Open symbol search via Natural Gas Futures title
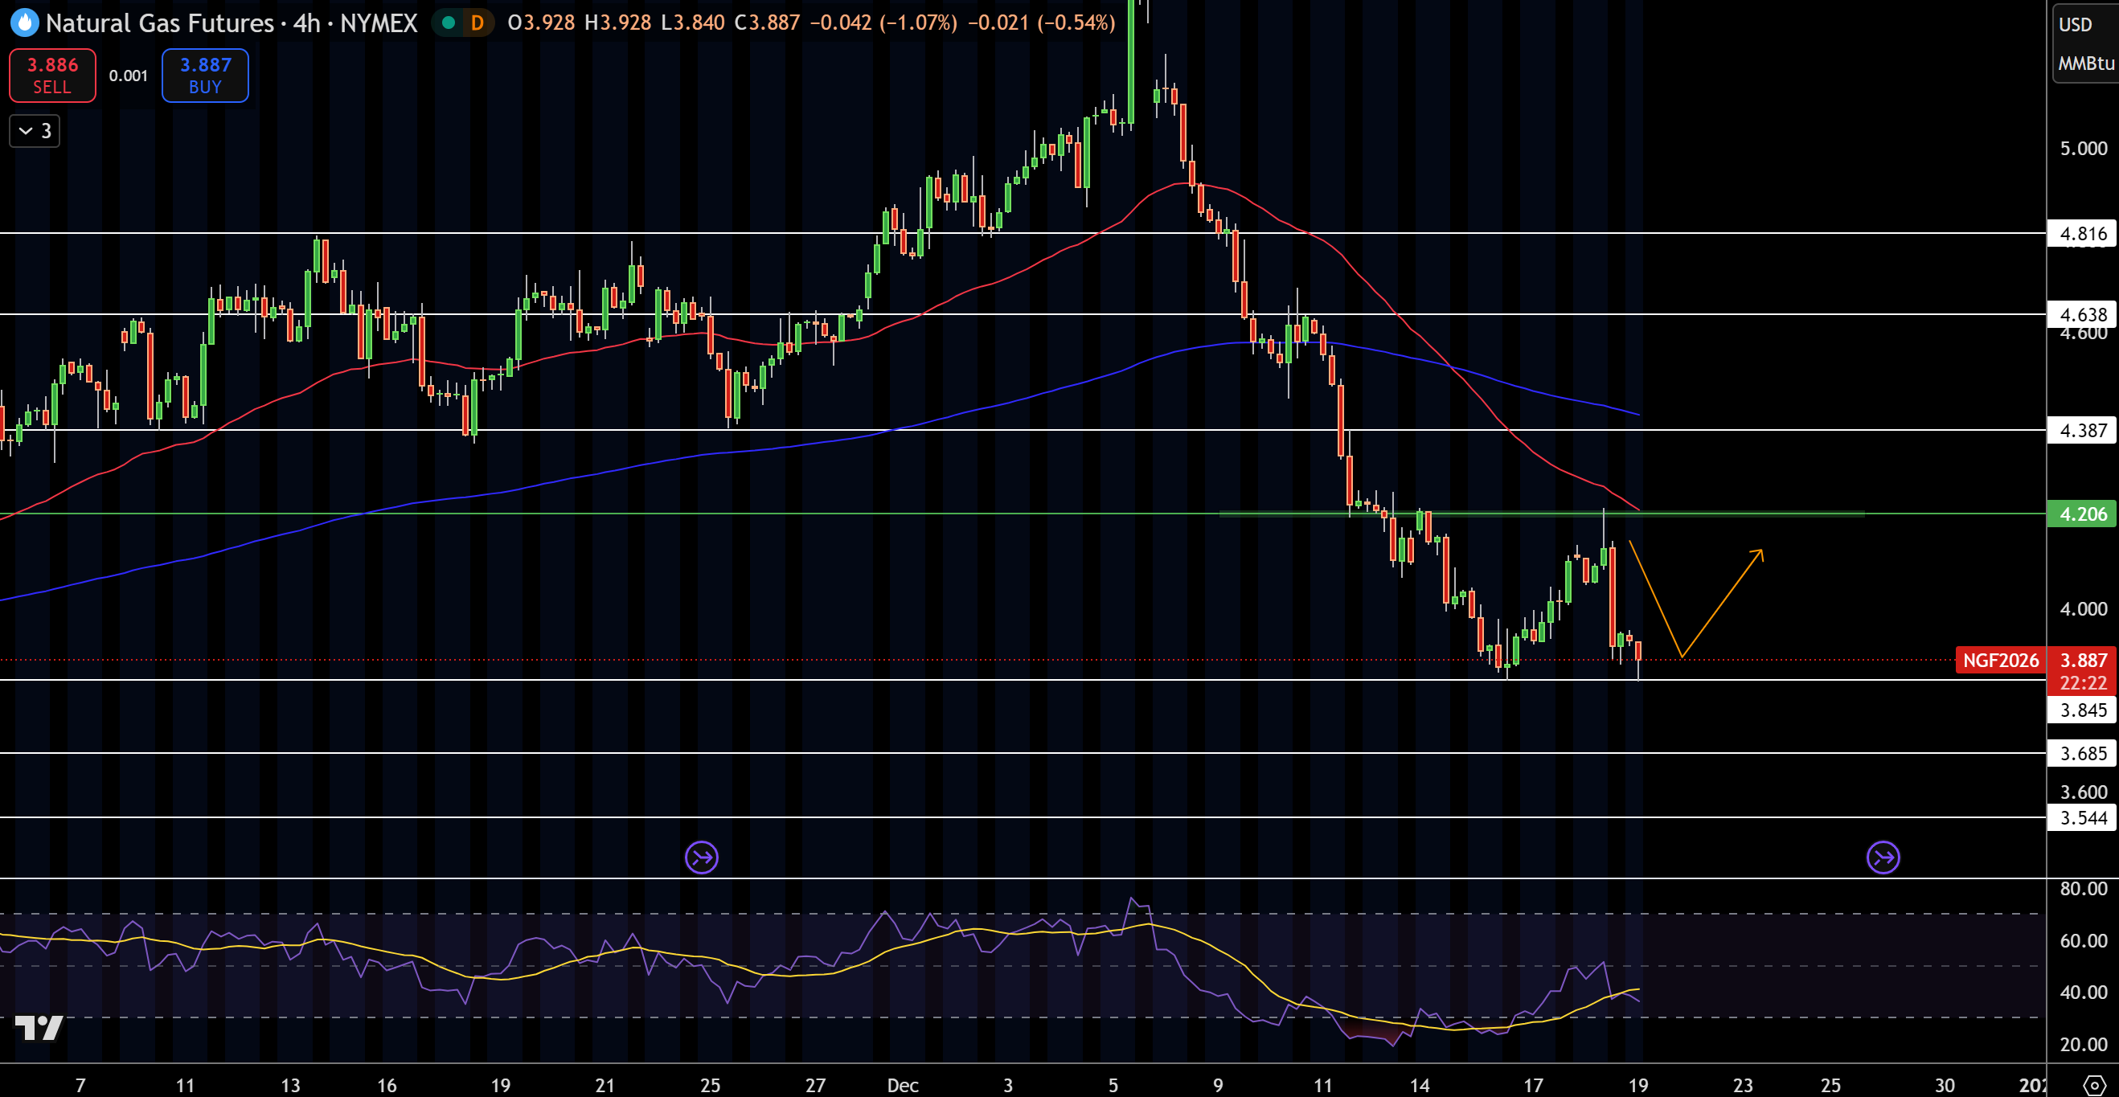The image size is (2119, 1097). coord(160,23)
